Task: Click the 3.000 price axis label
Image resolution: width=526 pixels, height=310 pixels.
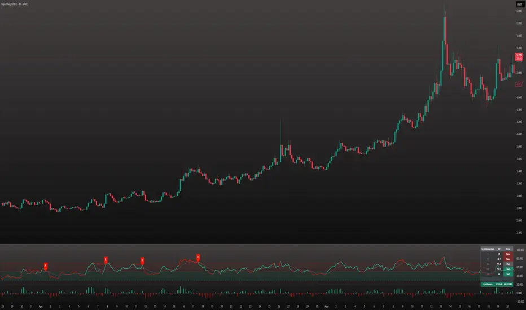Action: pos(519,196)
